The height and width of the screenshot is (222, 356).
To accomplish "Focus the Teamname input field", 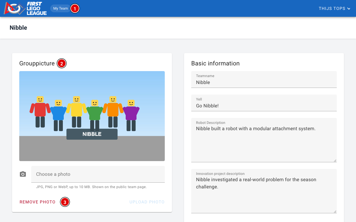I will coord(264,79).
